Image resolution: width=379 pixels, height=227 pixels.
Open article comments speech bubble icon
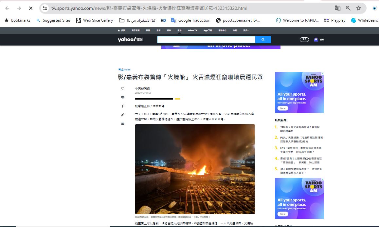[123, 88]
